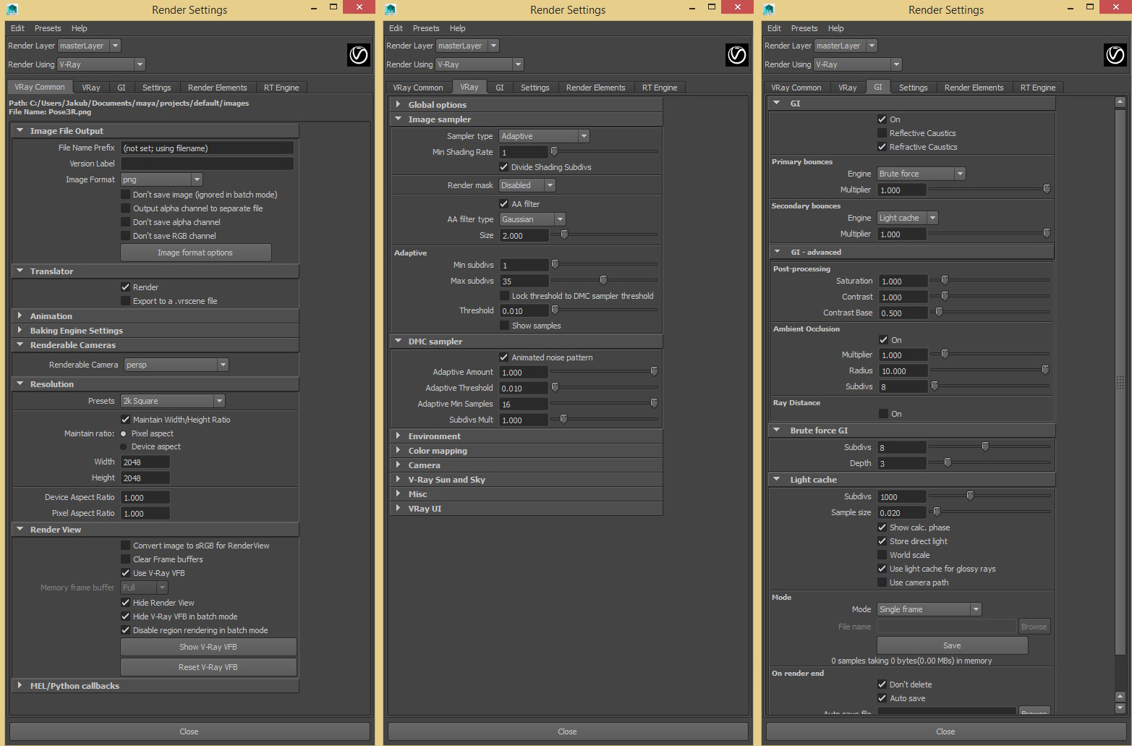
Task: Uncheck Maintain Width/Height Ratio
Action: coord(125,420)
